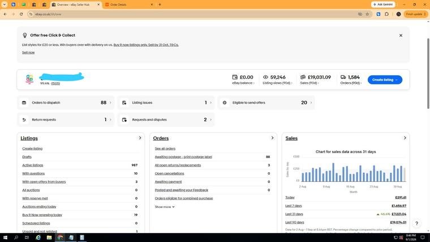Viewport: 430px width, 242px height.
Task: Open the eBay balance £0.00 stat
Action: pos(243,79)
